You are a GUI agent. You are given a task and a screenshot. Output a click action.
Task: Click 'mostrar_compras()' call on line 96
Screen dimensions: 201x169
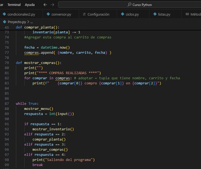50,150
